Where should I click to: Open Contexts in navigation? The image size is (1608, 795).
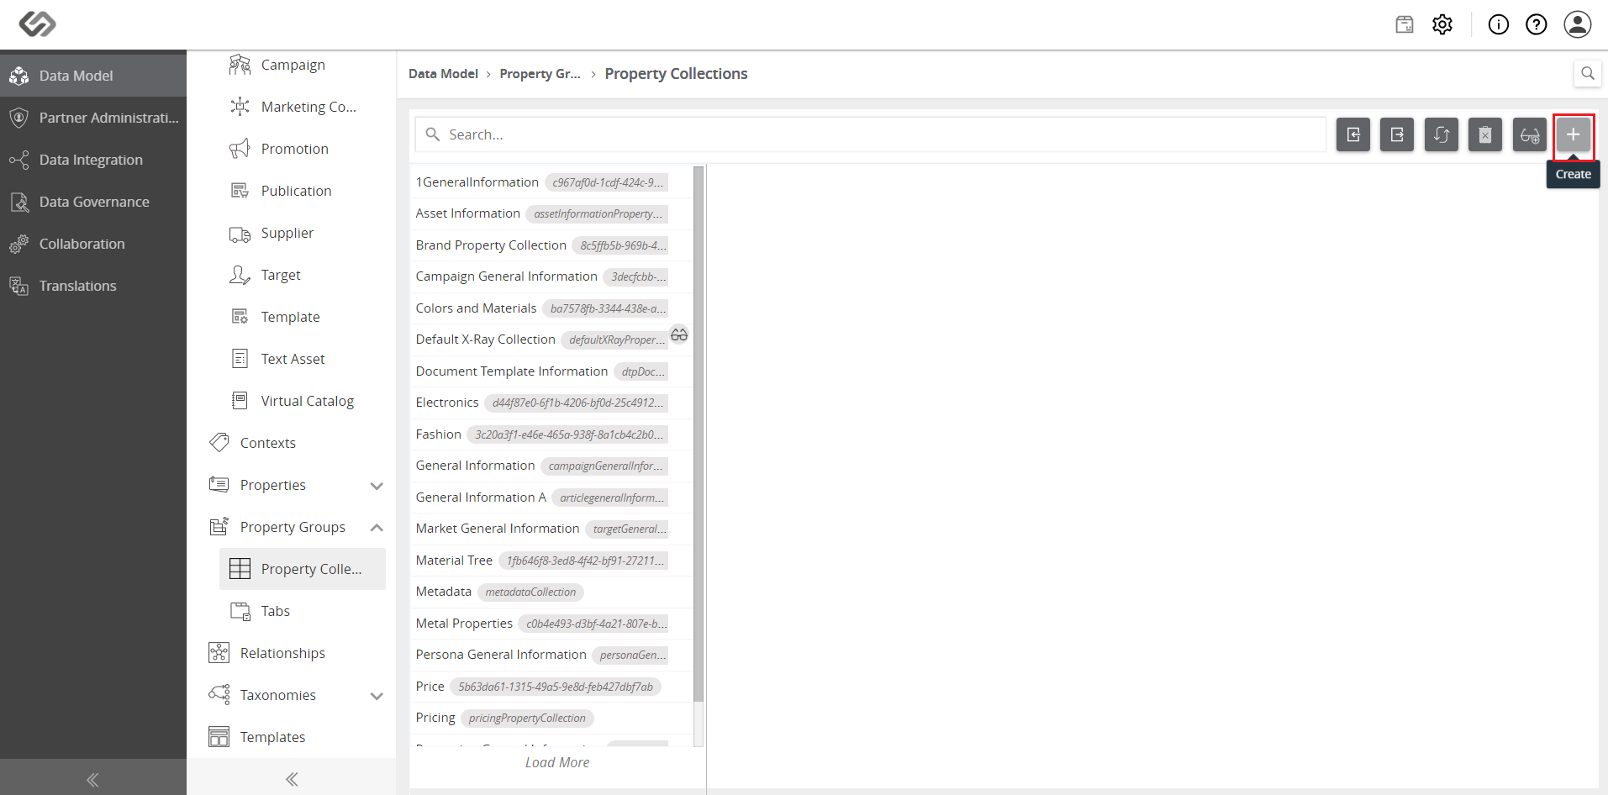[292, 443]
